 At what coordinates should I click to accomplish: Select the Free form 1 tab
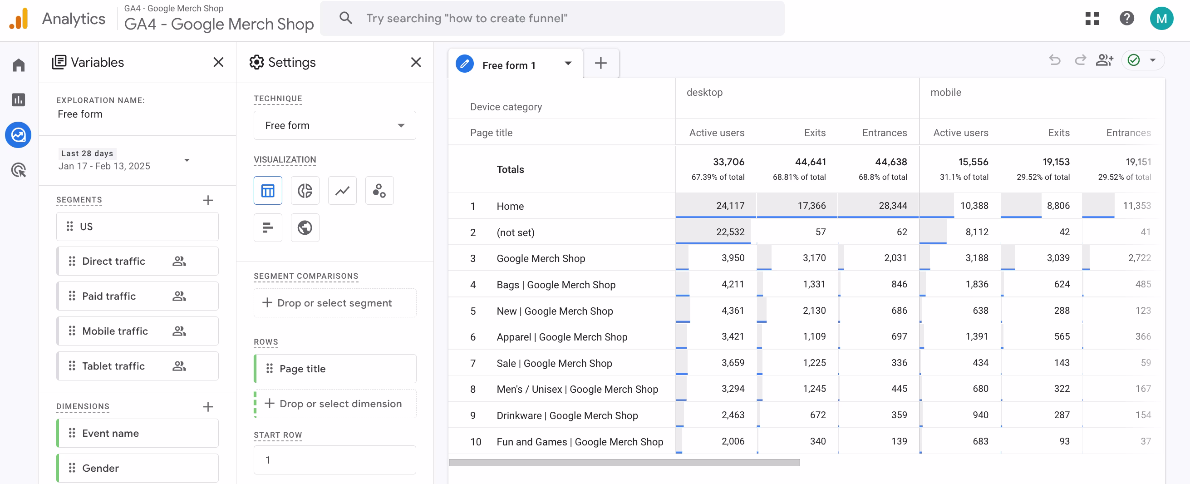[508, 65]
